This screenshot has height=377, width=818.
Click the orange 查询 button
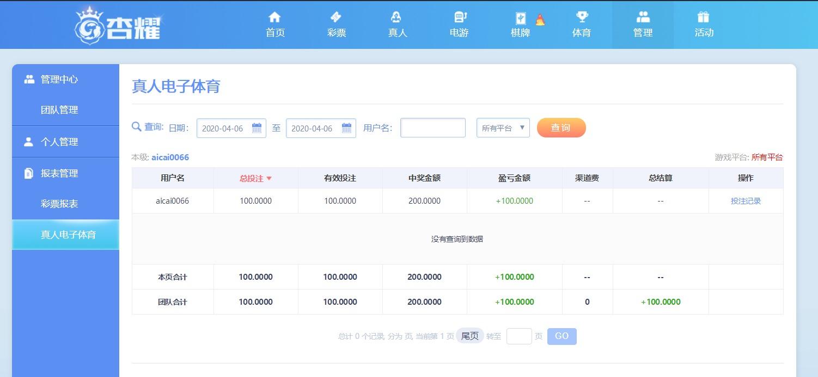(561, 128)
